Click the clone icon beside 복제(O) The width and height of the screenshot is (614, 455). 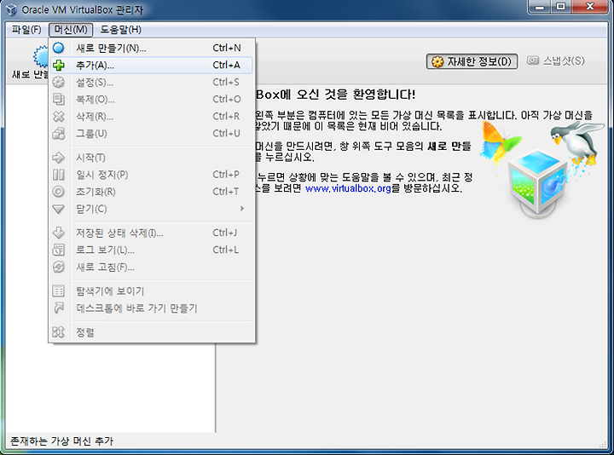coord(58,99)
